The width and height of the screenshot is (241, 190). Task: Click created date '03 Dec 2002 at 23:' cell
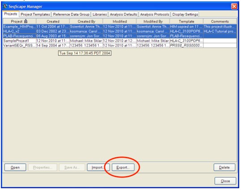click(x=53, y=31)
